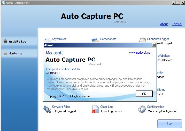This screenshot has height=131, width=185.
Task: Click the 'Clear Log Entries' text
Action: tap(111, 111)
